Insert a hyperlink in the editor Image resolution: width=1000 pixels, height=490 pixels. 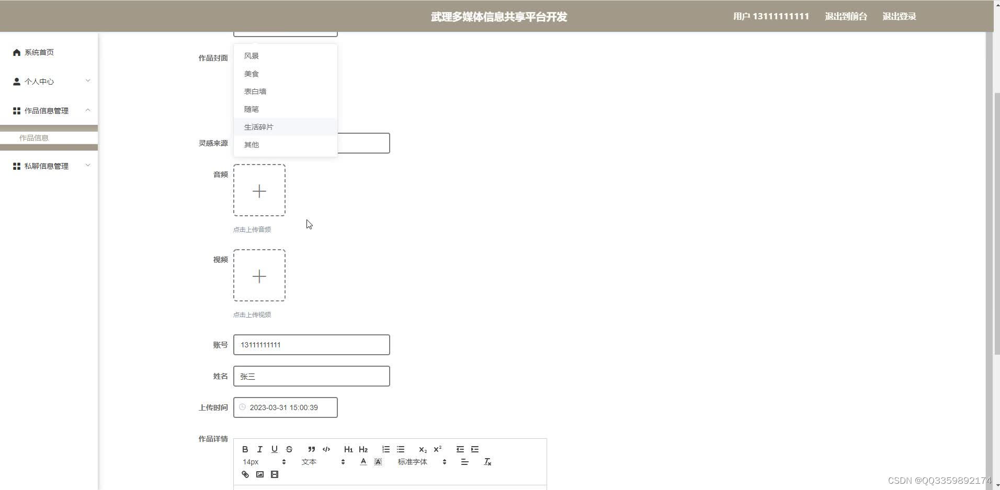(x=245, y=474)
